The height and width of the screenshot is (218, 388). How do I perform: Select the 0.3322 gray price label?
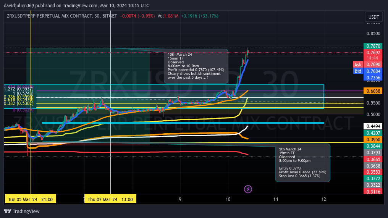click(373, 185)
